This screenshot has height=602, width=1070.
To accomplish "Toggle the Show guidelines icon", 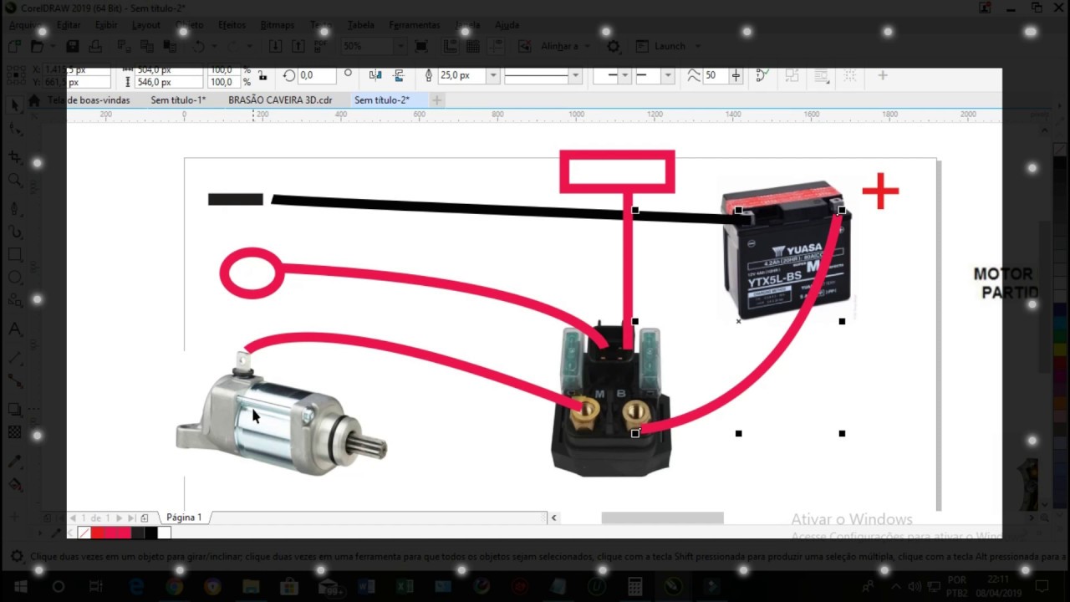I will (494, 46).
